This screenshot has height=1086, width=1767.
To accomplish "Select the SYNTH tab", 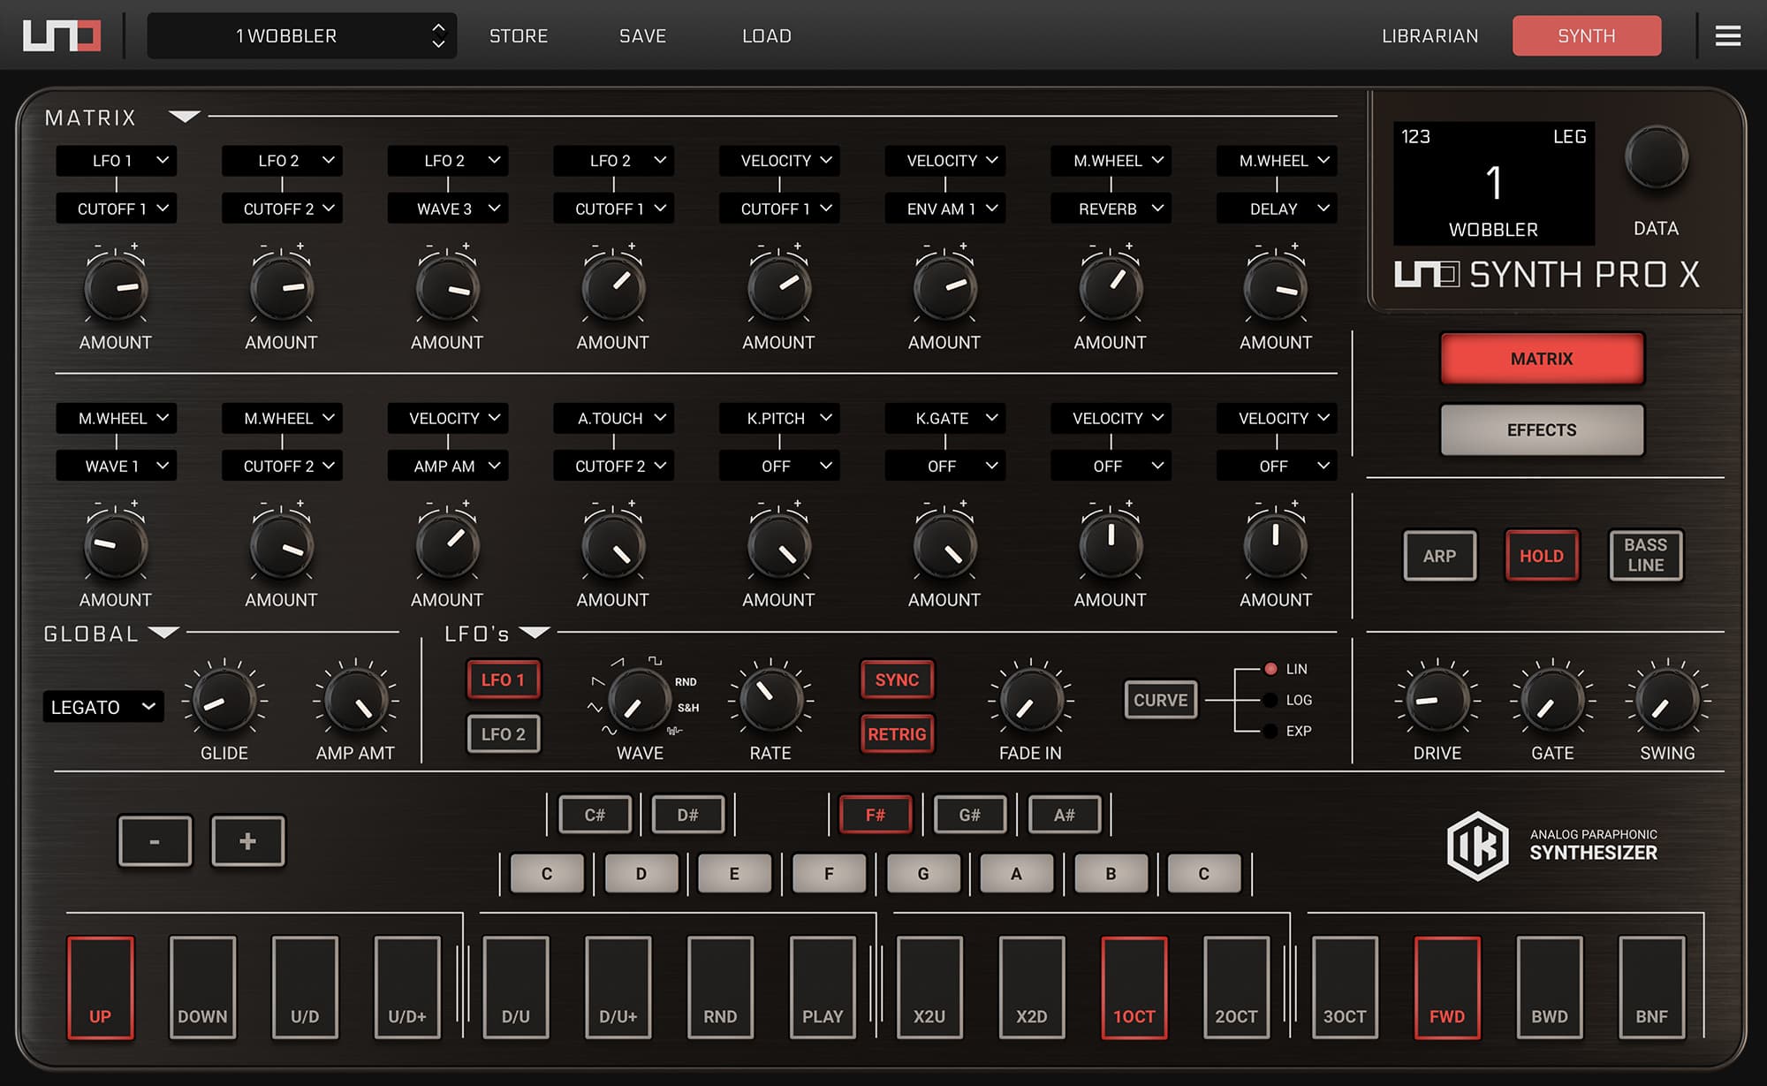I will (1586, 35).
